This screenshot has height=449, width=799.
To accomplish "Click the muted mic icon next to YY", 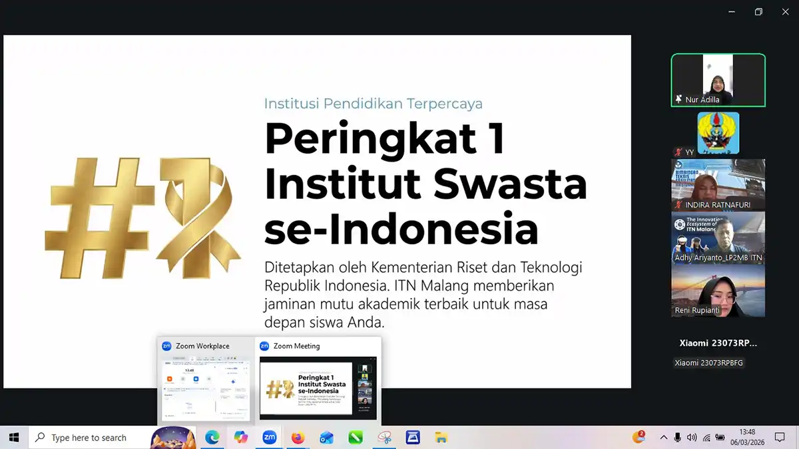I will (678, 152).
